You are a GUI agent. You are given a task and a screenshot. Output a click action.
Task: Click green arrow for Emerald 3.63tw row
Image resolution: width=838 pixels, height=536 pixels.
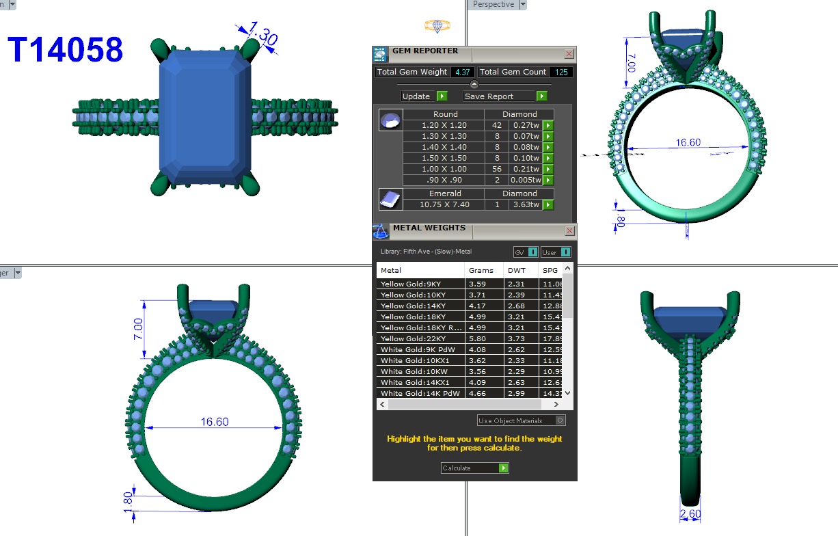(548, 204)
